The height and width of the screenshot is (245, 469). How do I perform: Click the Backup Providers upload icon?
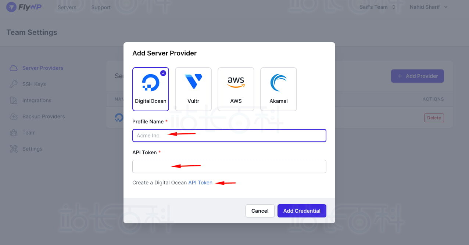[14, 116]
